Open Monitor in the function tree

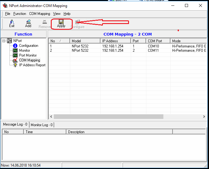click(24, 50)
